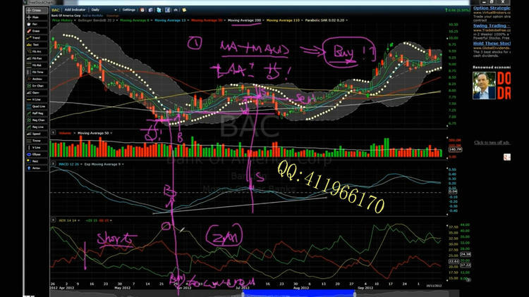Select the Arrow drawing tool

coord(37,168)
